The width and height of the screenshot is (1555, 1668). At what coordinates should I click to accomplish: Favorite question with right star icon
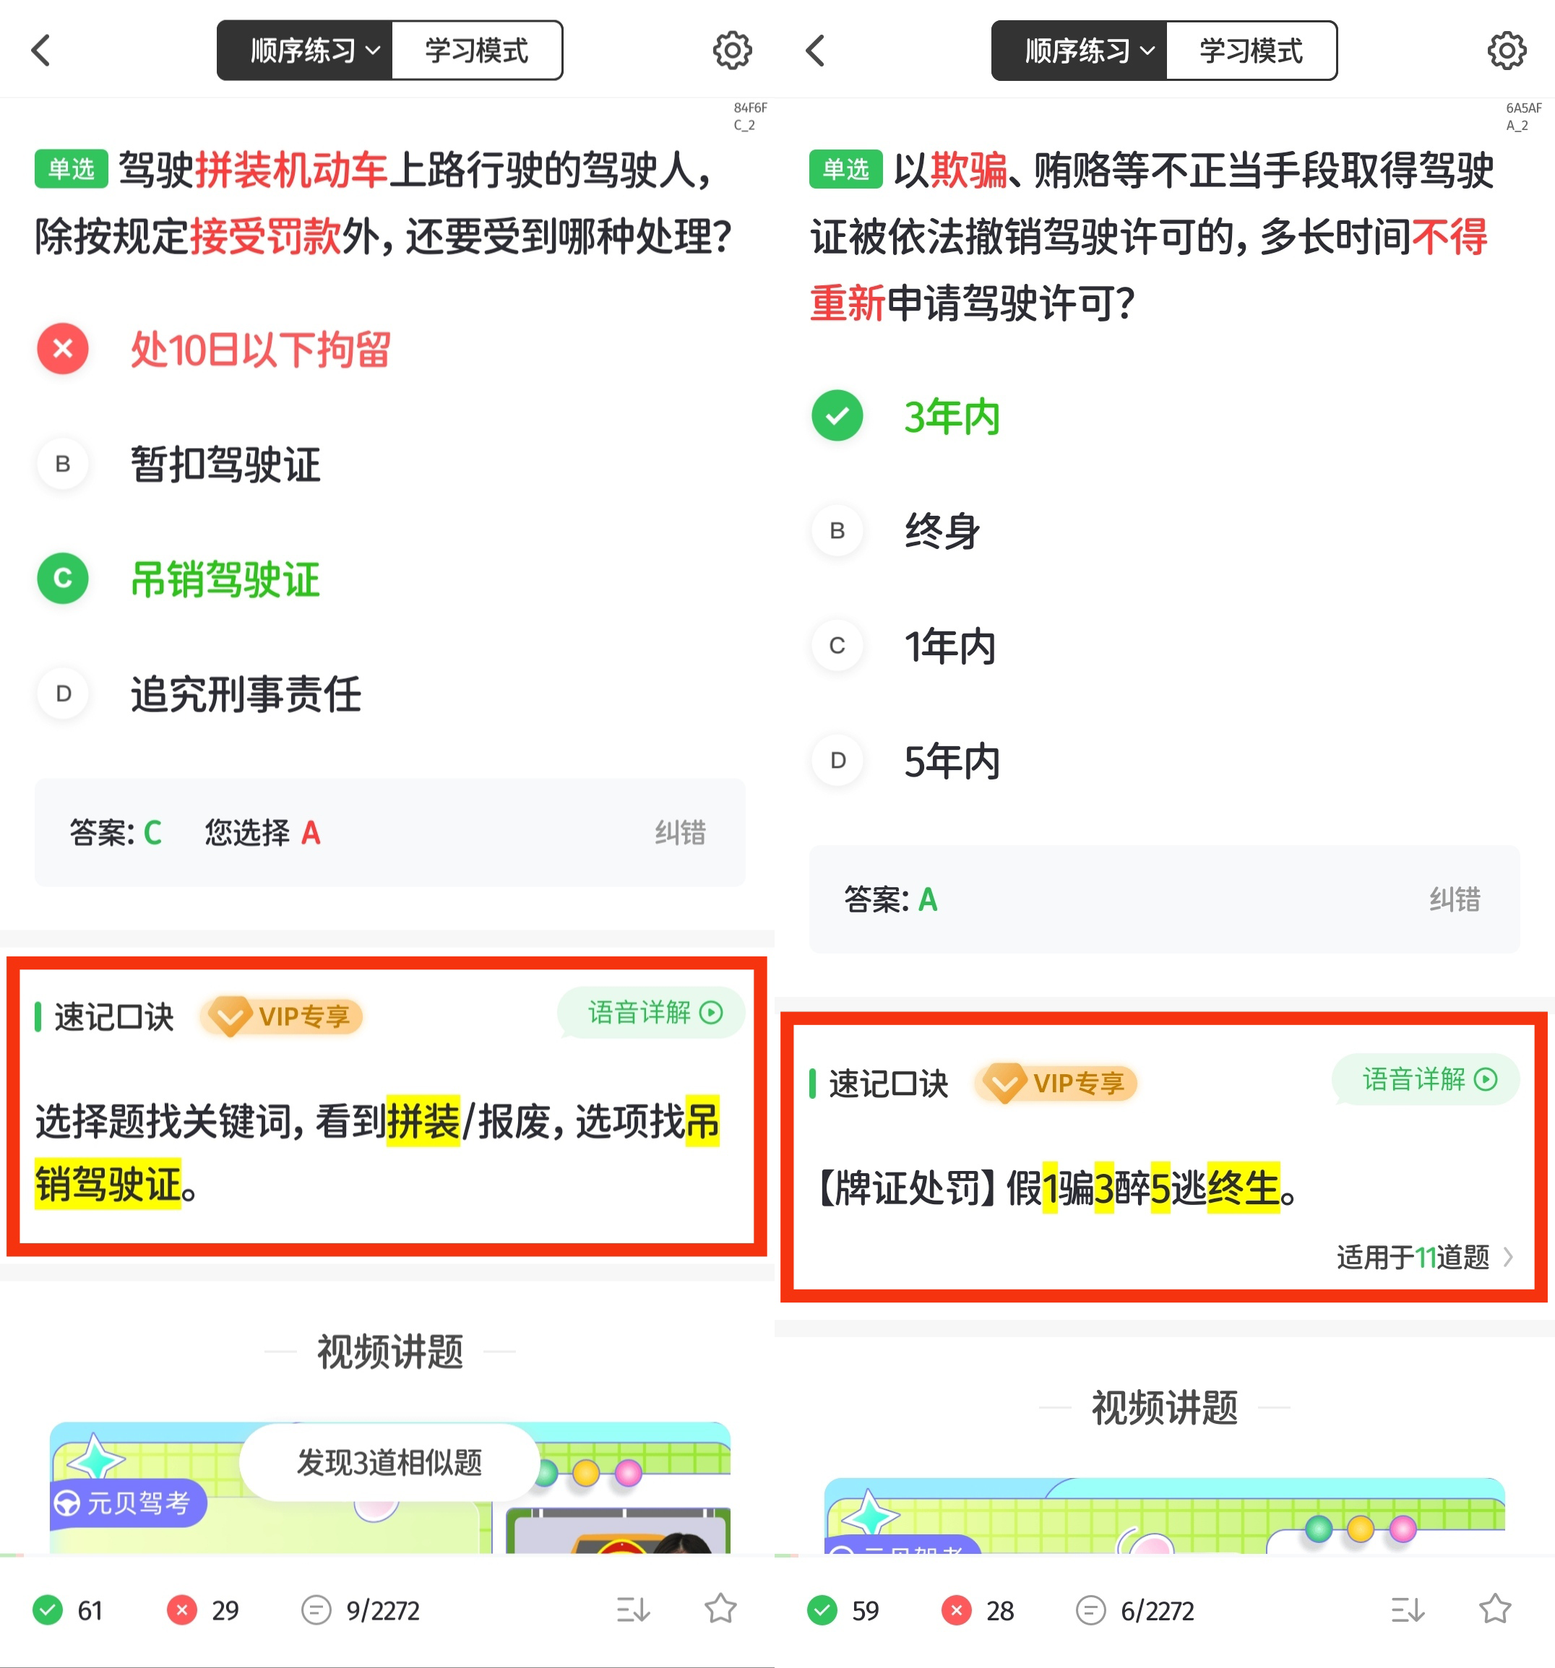[x=1494, y=1609]
